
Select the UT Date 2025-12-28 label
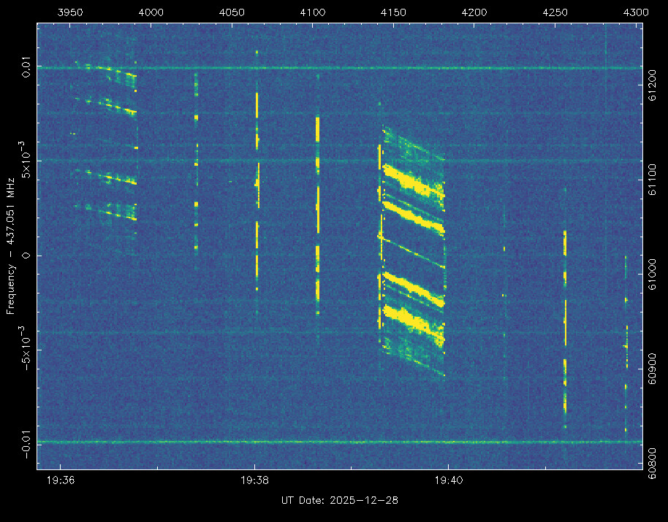[x=340, y=500]
